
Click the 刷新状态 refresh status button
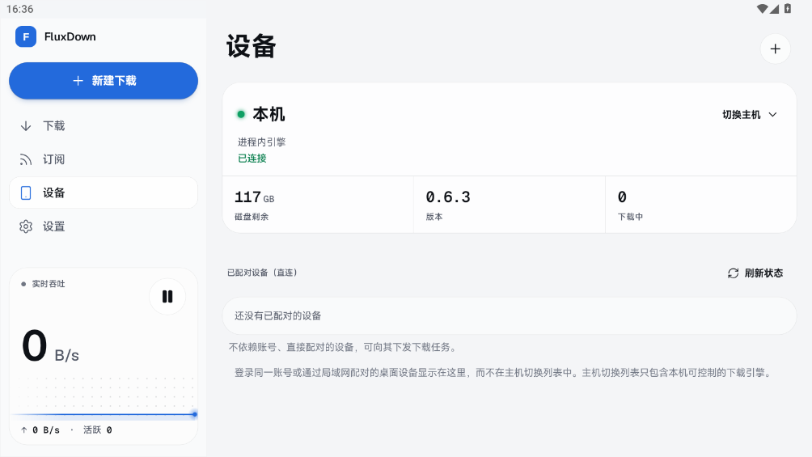pos(755,273)
